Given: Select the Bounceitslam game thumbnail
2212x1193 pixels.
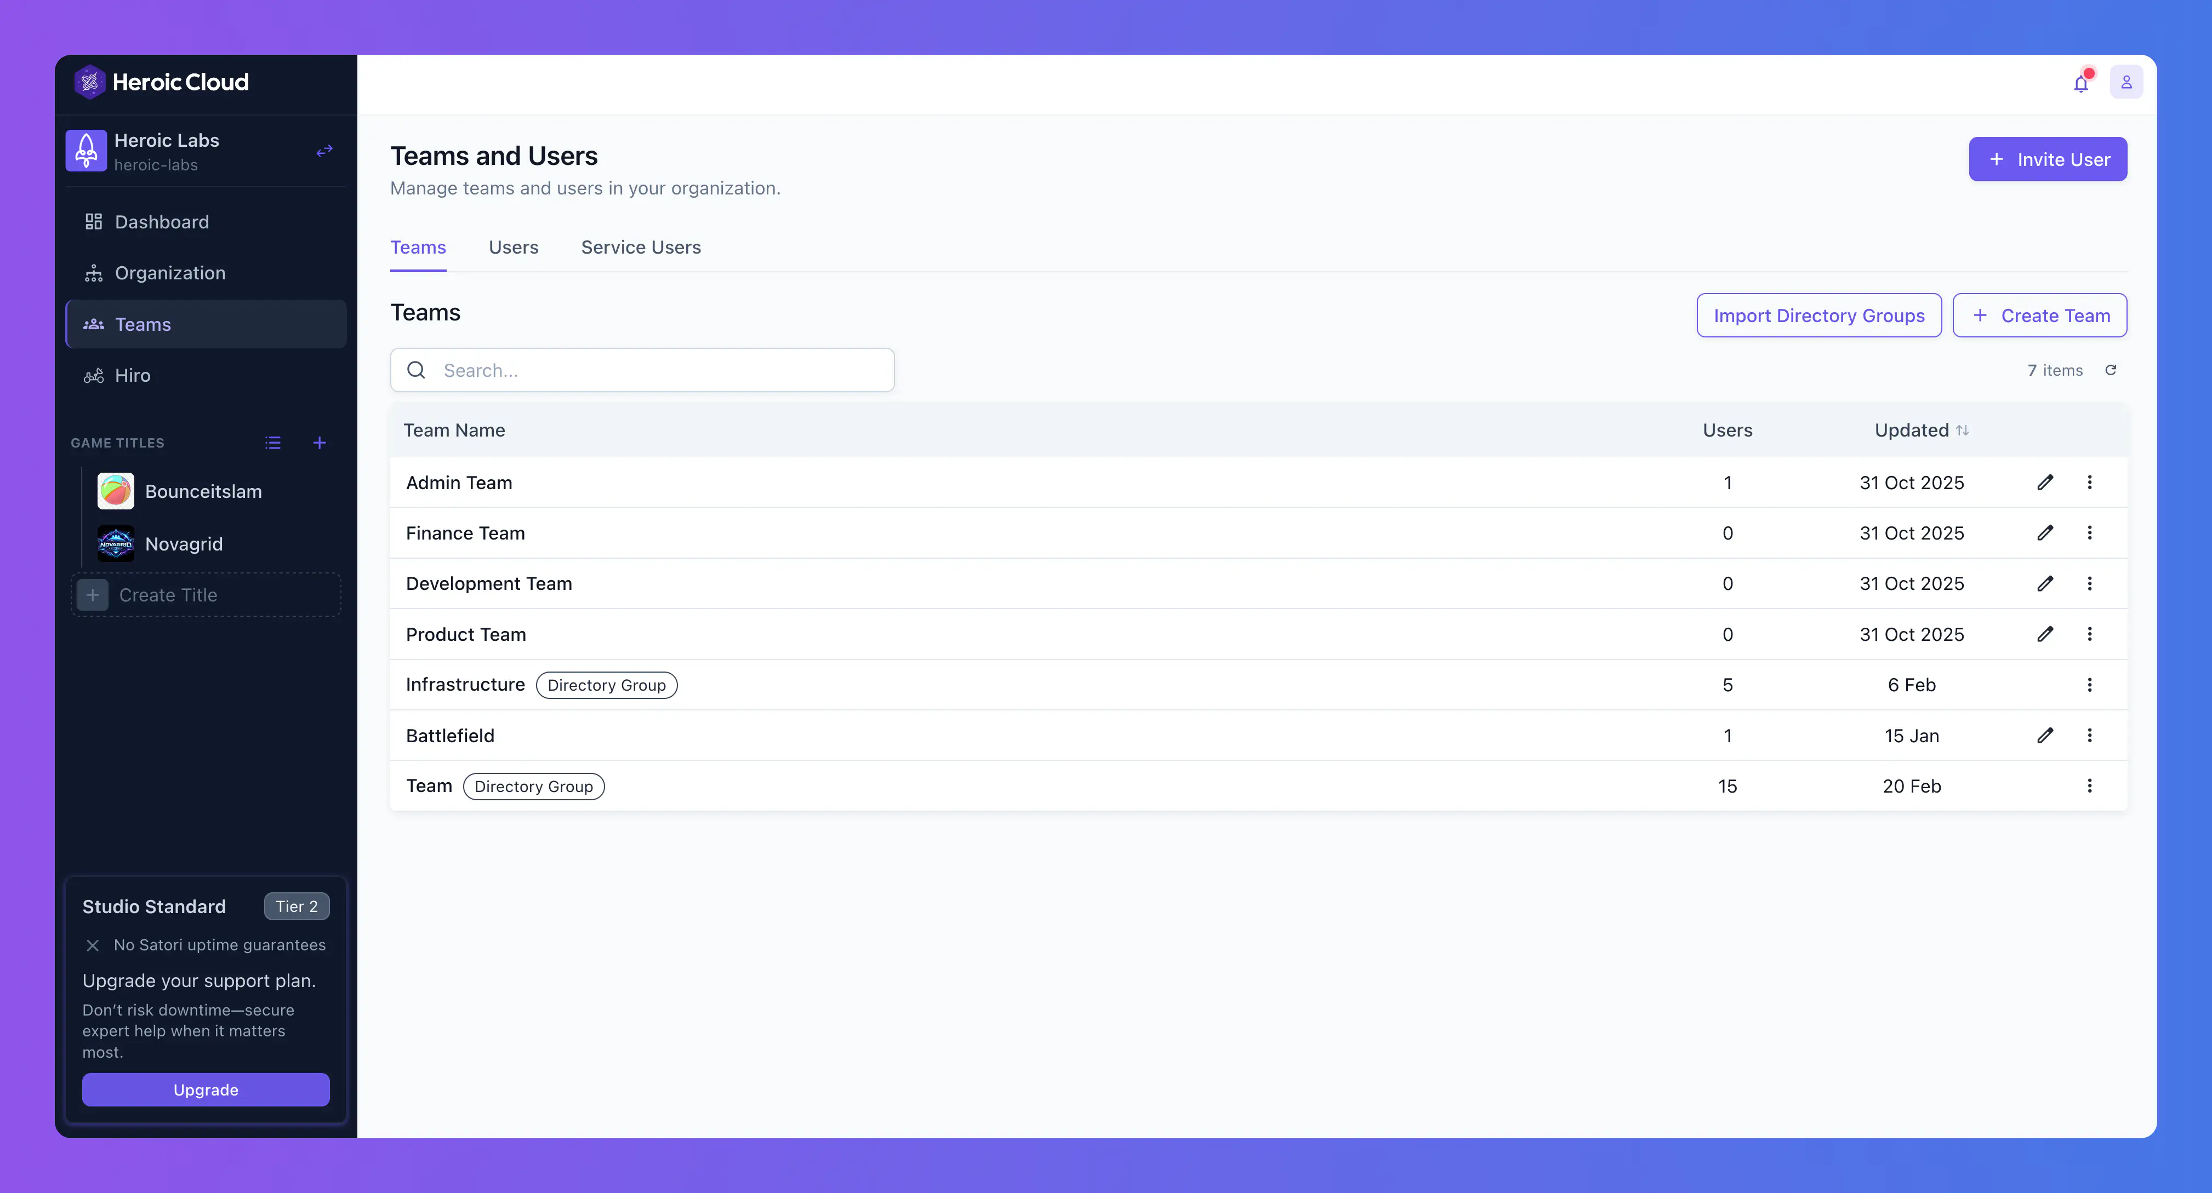Looking at the screenshot, I should 116,491.
